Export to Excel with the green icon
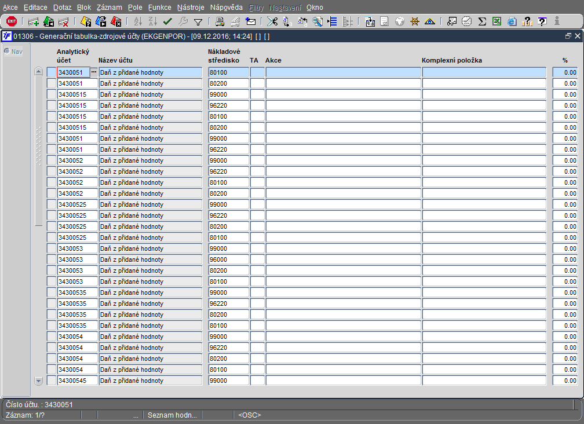The width and height of the screenshot is (584, 424). click(x=497, y=21)
